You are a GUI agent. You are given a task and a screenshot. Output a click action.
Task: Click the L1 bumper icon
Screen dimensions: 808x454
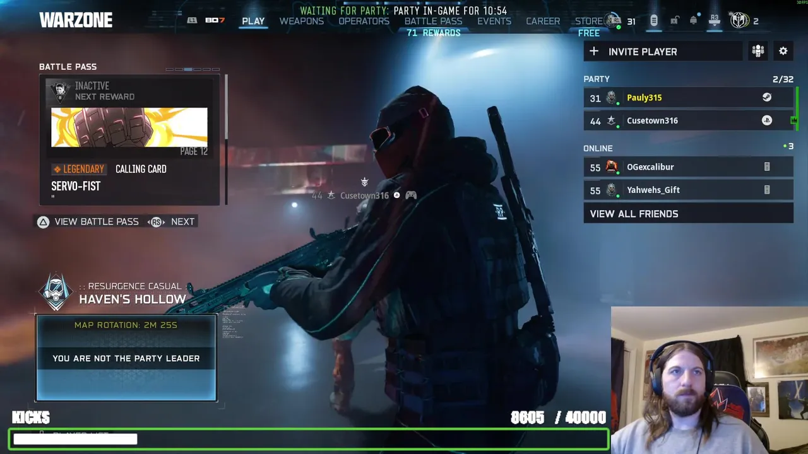[x=192, y=21]
